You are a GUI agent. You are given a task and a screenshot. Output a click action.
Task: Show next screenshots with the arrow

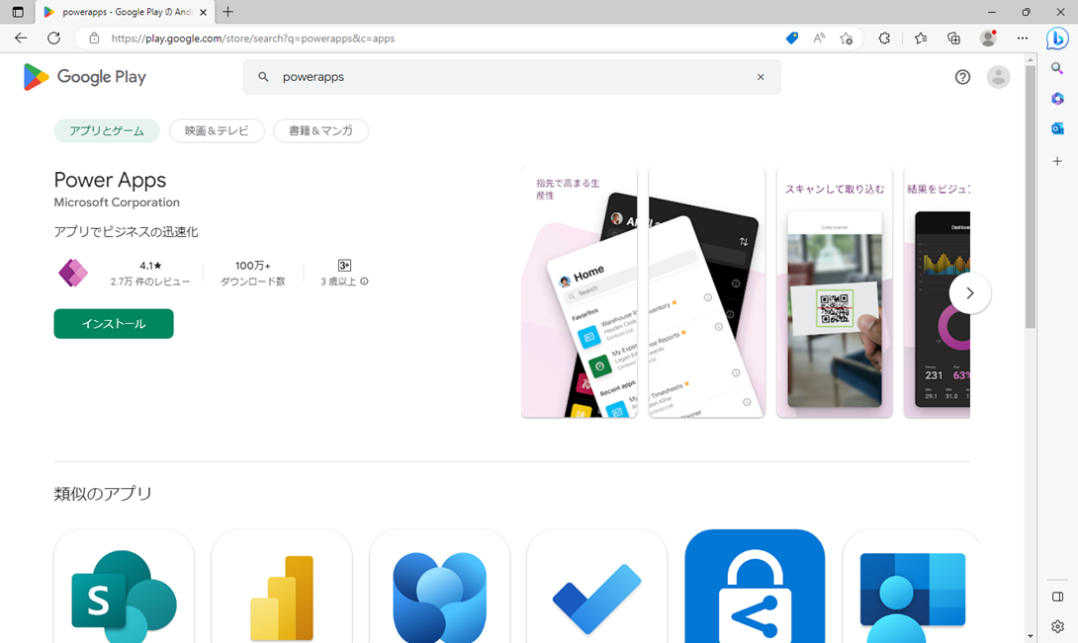pos(969,293)
